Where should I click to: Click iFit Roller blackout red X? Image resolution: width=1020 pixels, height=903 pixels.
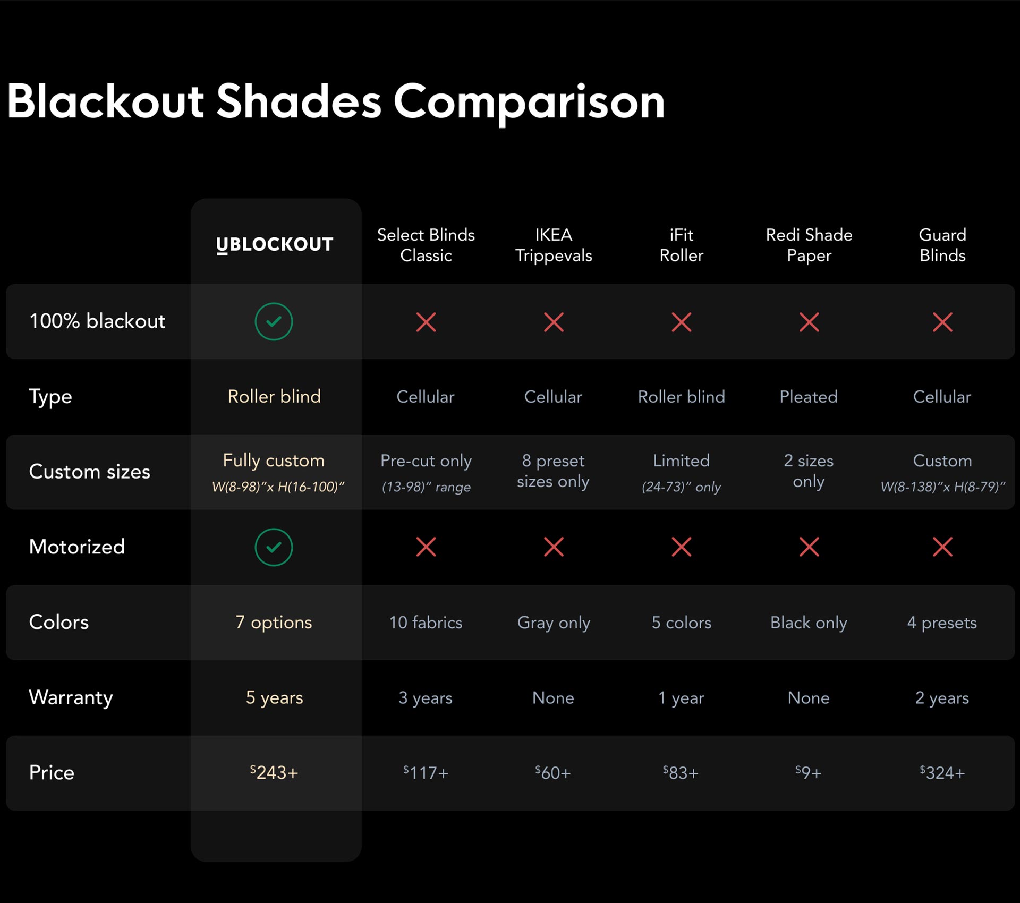pos(681,322)
